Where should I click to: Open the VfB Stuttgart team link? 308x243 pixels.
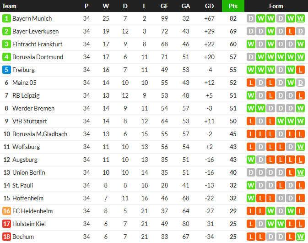pos(30,121)
